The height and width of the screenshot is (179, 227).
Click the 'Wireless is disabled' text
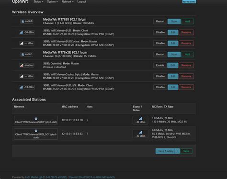coord(55,67)
